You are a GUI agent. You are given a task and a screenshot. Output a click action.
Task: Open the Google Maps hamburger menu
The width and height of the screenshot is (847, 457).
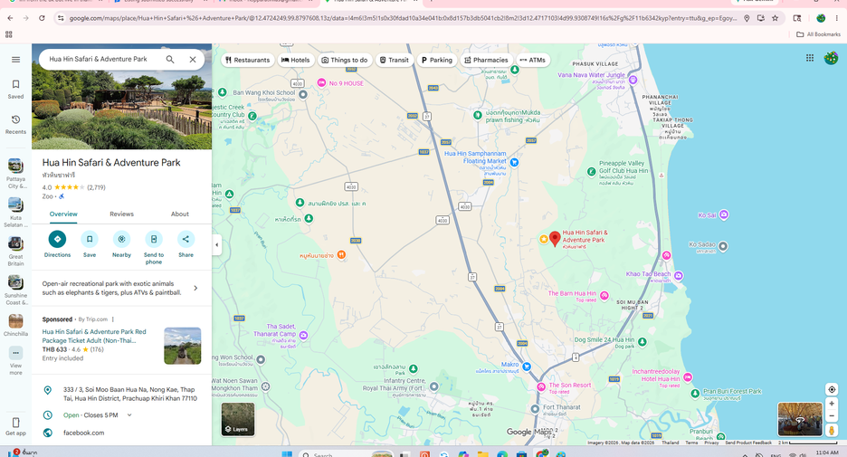point(15,60)
